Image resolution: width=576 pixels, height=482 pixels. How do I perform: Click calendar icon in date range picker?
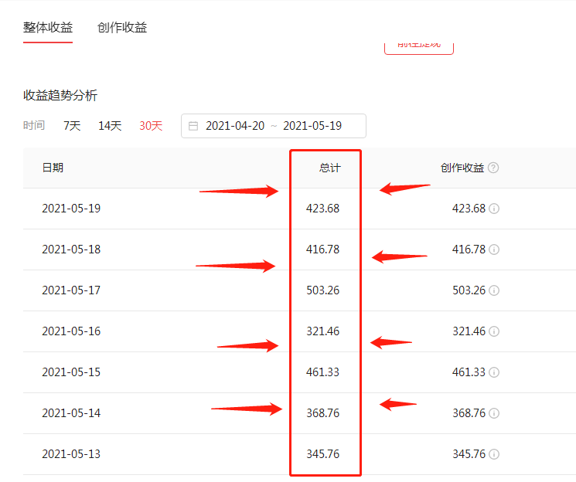tap(193, 126)
